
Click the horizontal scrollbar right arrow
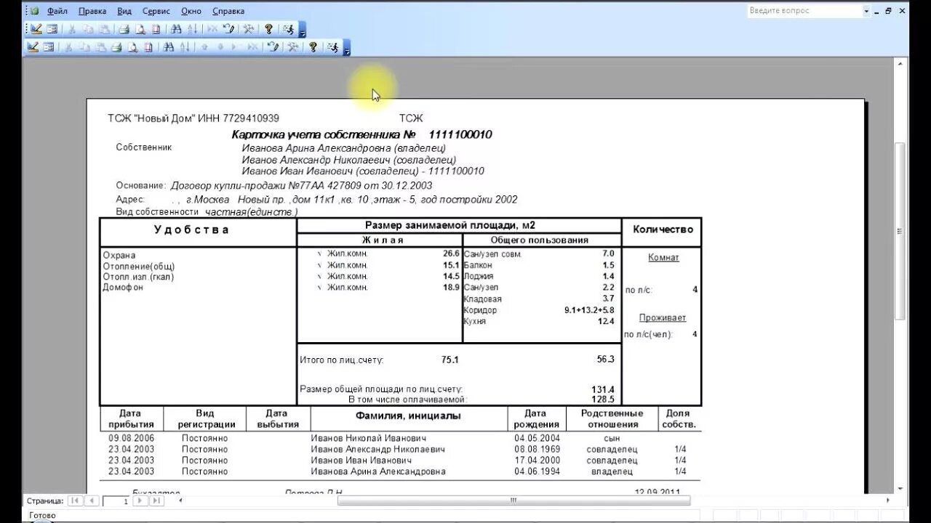click(887, 500)
